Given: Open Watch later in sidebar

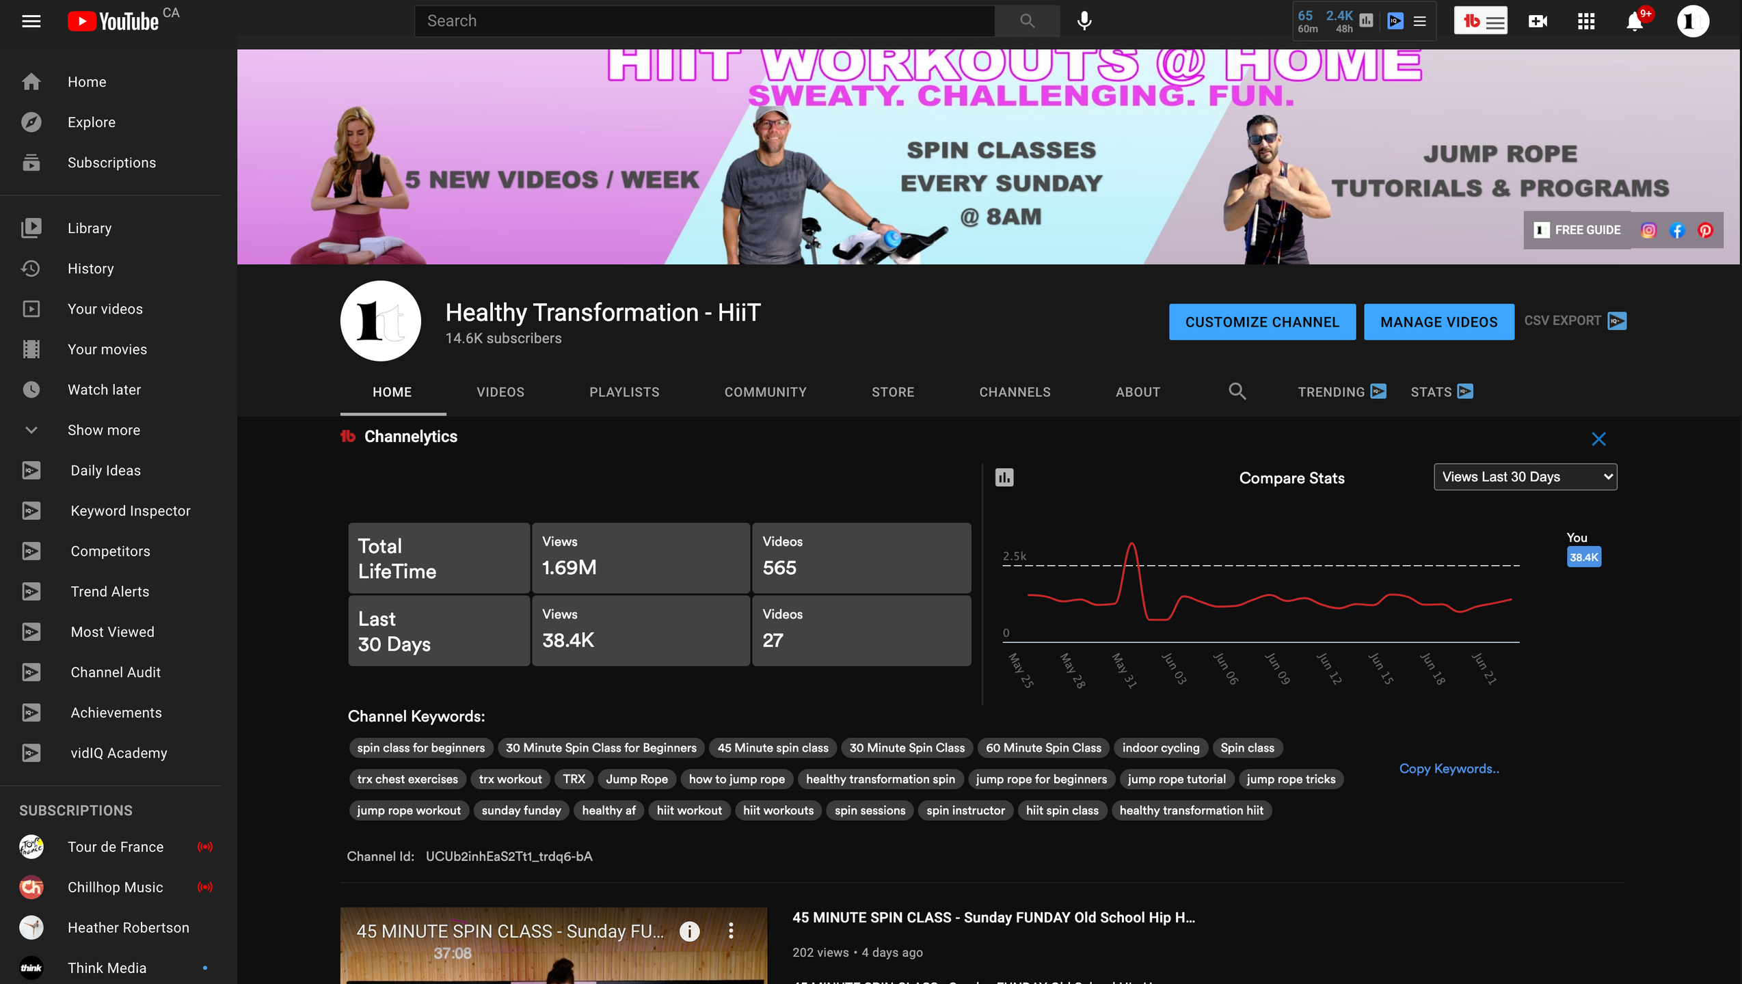Looking at the screenshot, I should tap(111, 389).
